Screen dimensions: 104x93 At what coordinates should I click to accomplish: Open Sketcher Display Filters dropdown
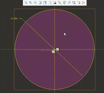coord(74,3)
